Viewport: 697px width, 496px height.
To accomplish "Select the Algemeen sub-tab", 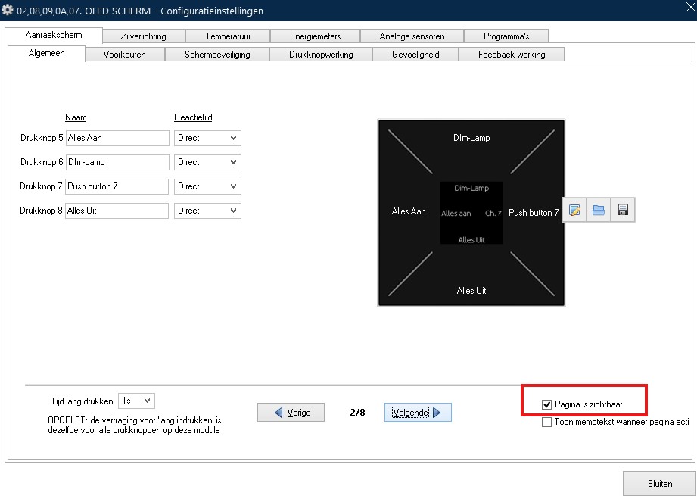I will pos(47,53).
